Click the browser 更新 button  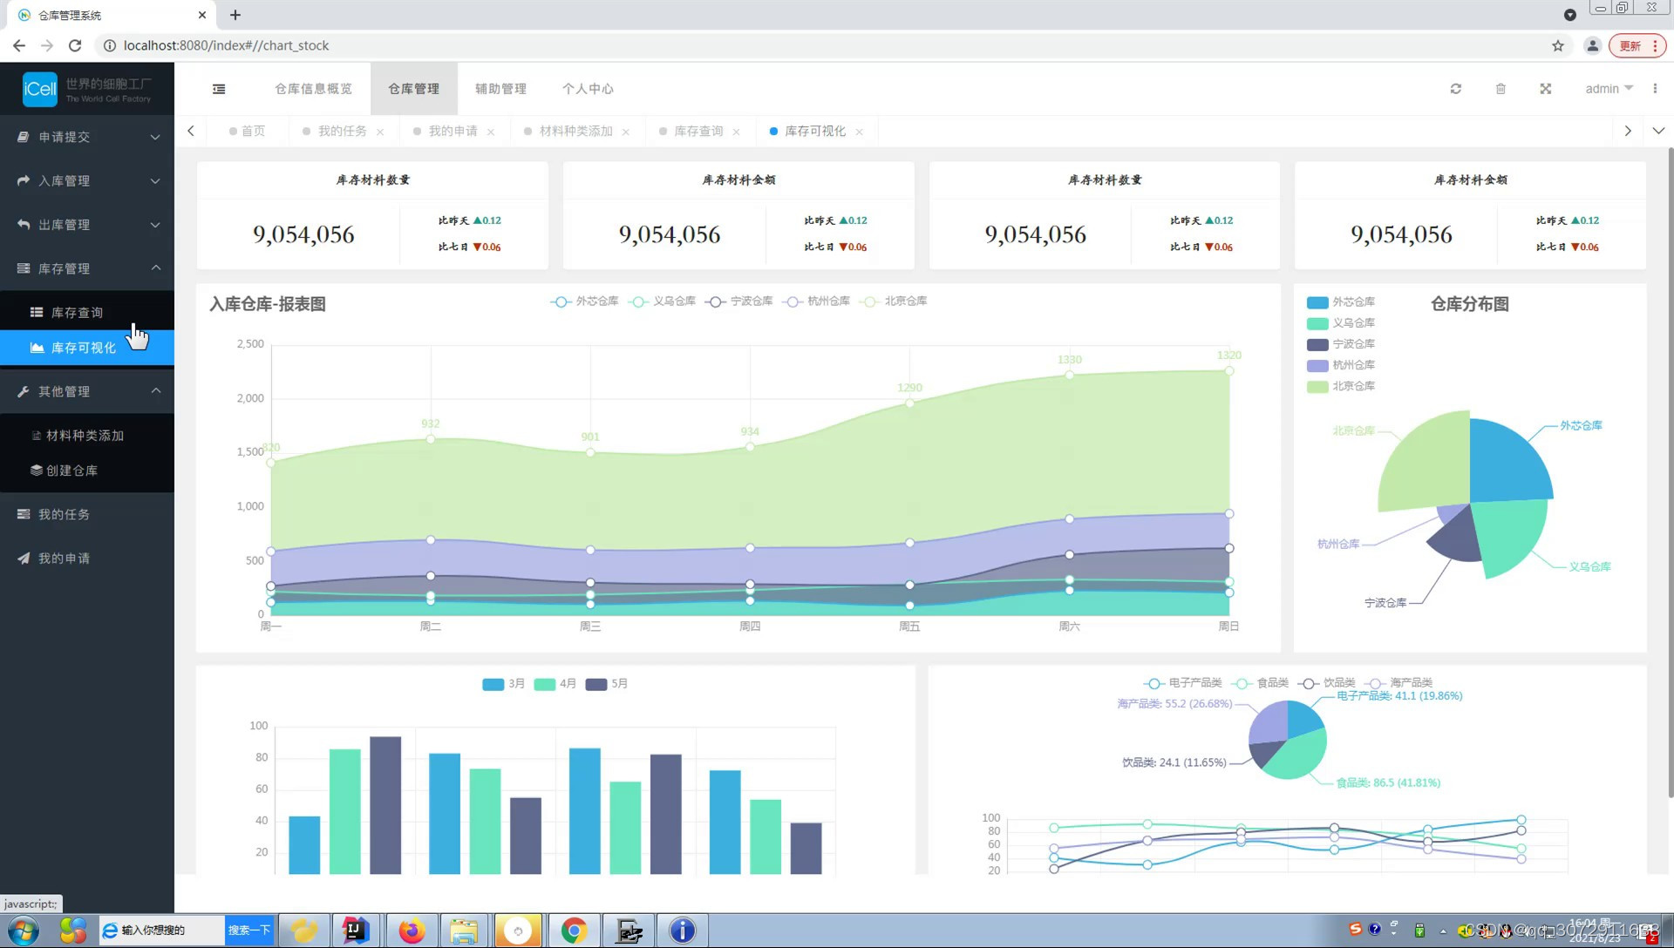1638,45
